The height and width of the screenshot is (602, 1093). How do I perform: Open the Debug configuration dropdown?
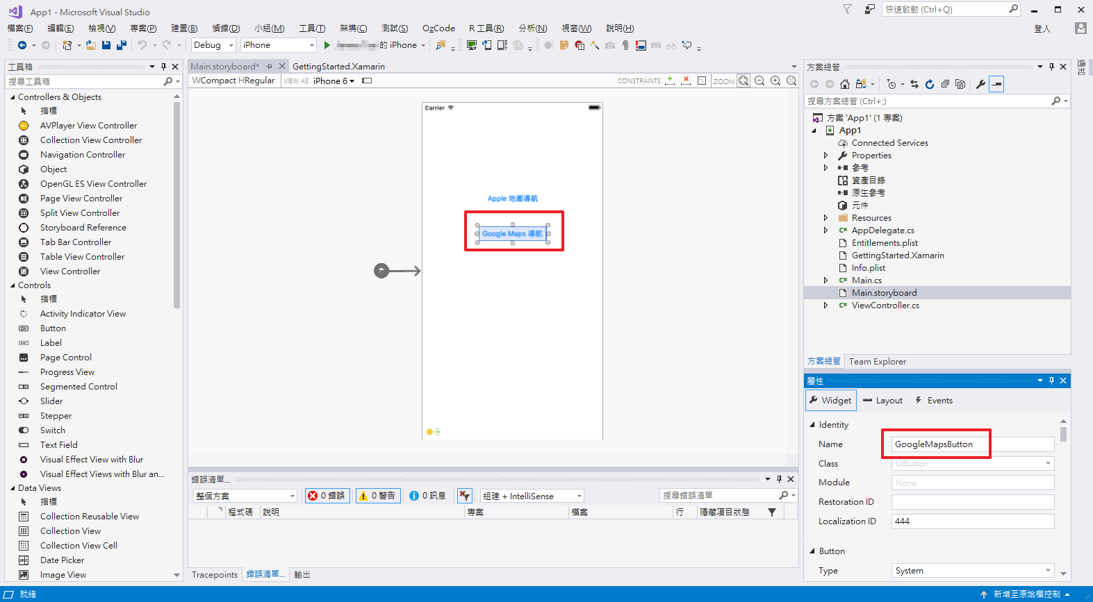(x=213, y=45)
